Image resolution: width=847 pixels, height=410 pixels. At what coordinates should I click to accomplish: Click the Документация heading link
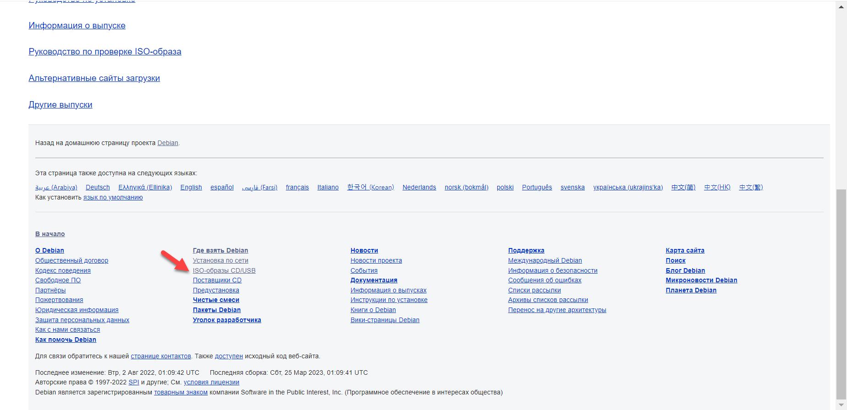(x=374, y=280)
